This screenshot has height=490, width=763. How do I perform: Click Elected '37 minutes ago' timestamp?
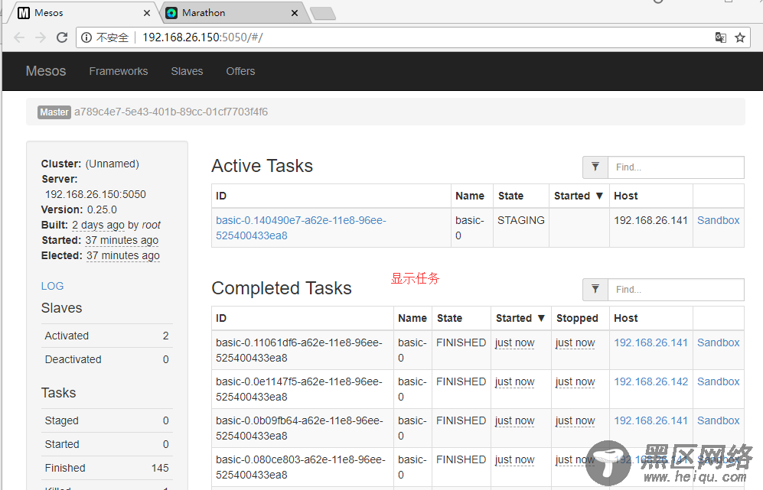tap(123, 255)
